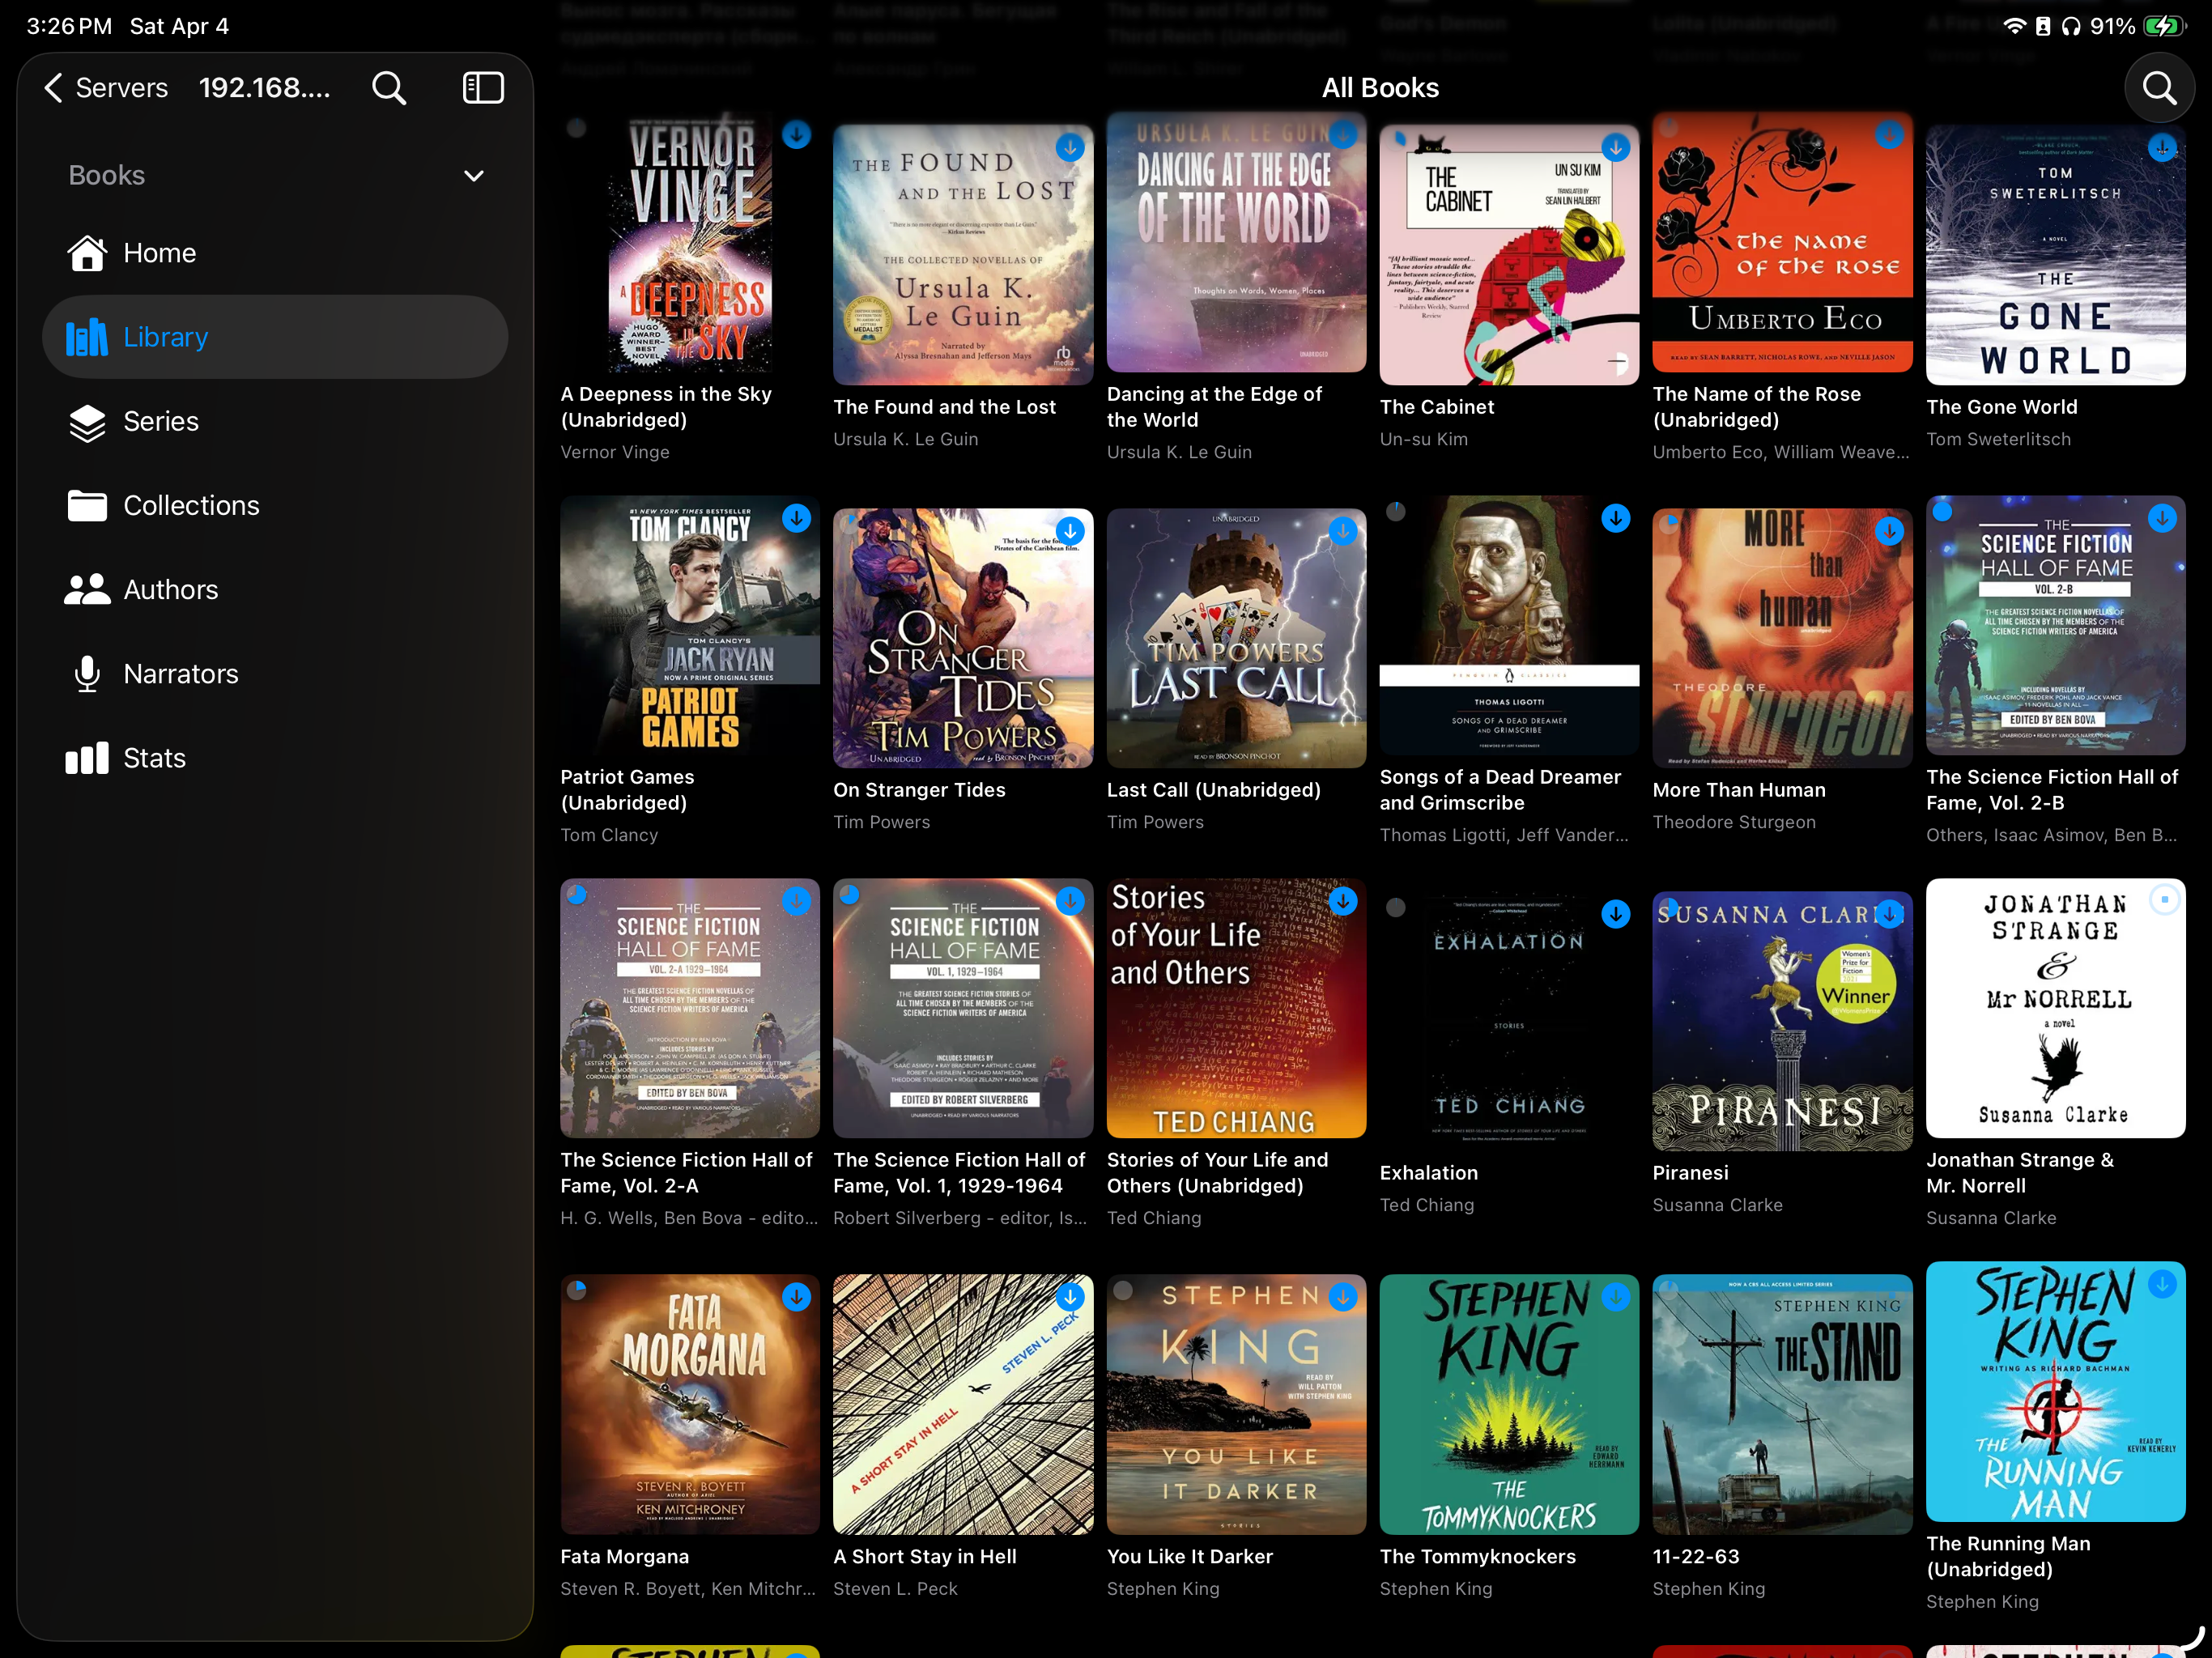Image resolution: width=2212 pixels, height=1658 pixels.
Task: Tap Jonathan Strange download progress indicator
Action: click(x=2164, y=900)
